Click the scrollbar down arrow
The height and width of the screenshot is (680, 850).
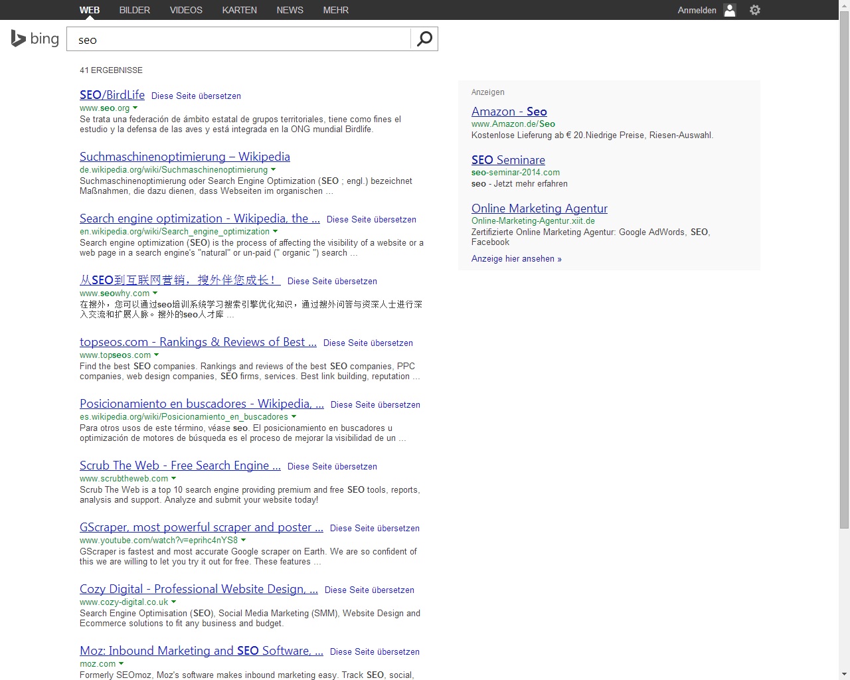(x=844, y=674)
